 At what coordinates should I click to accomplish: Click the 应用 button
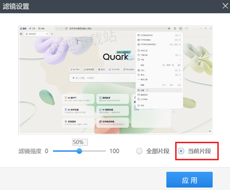(189, 180)
